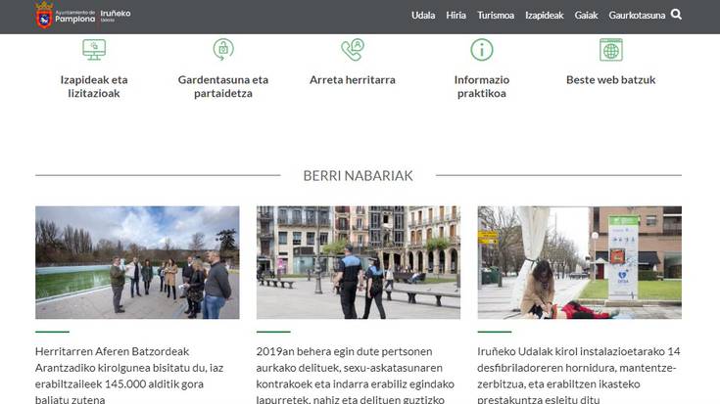Click the BERRI NABARIAK section heading
Viewport: 720px width, 404px height.
click(x=359, y=176)
